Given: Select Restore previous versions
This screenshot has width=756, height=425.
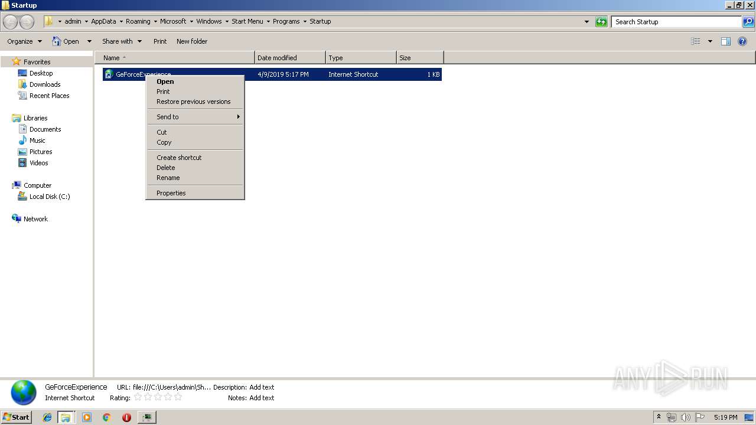Looking at the screenshot, I should (x=195, y=102).
